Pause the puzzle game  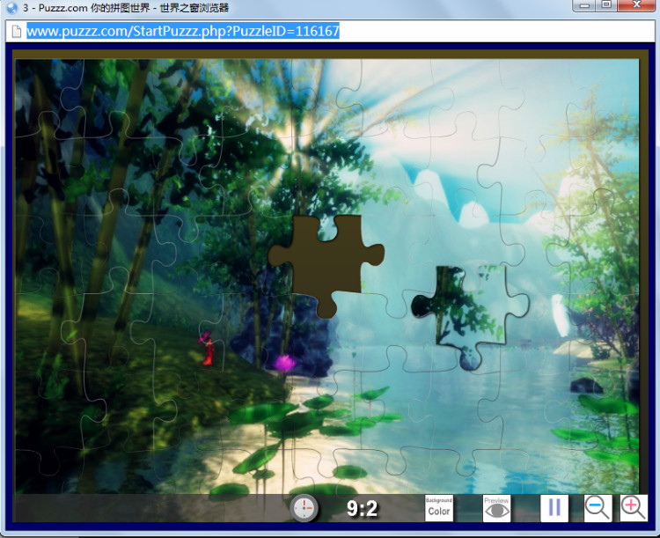click(554, 508)
